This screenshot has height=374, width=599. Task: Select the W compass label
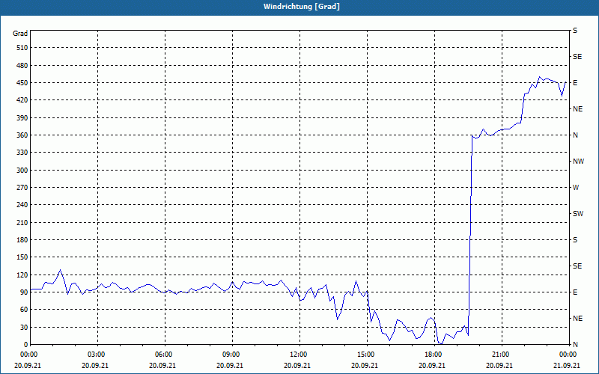click(576, 188)
